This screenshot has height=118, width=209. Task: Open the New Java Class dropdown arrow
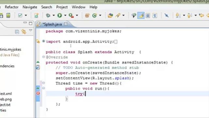pyautogui.click(x=100, y=15)
